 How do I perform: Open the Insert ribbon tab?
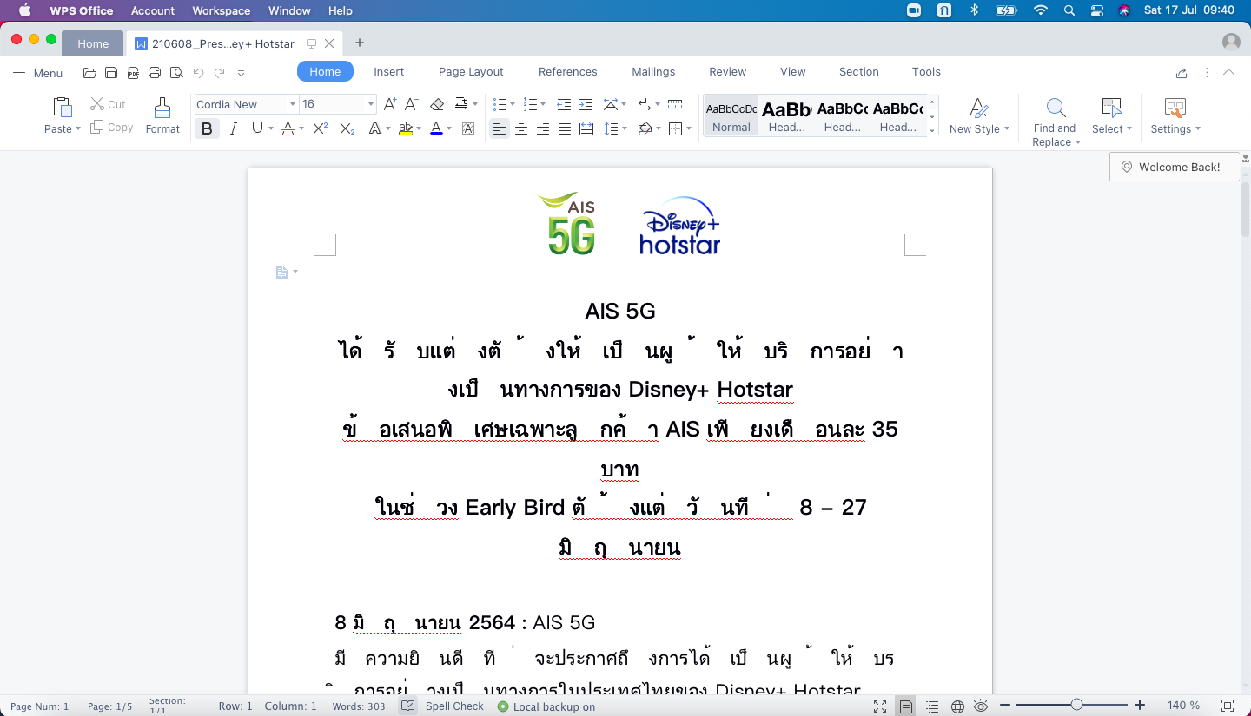388,71
